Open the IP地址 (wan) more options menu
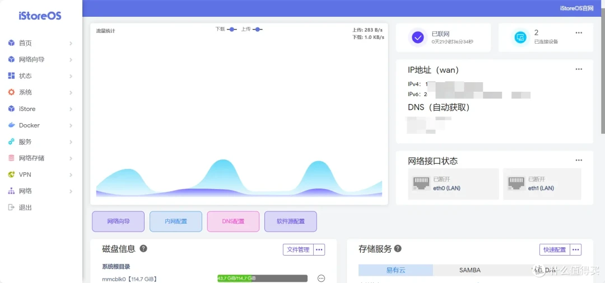The height and width of the screenshot is (283, 605). (579, 69)
